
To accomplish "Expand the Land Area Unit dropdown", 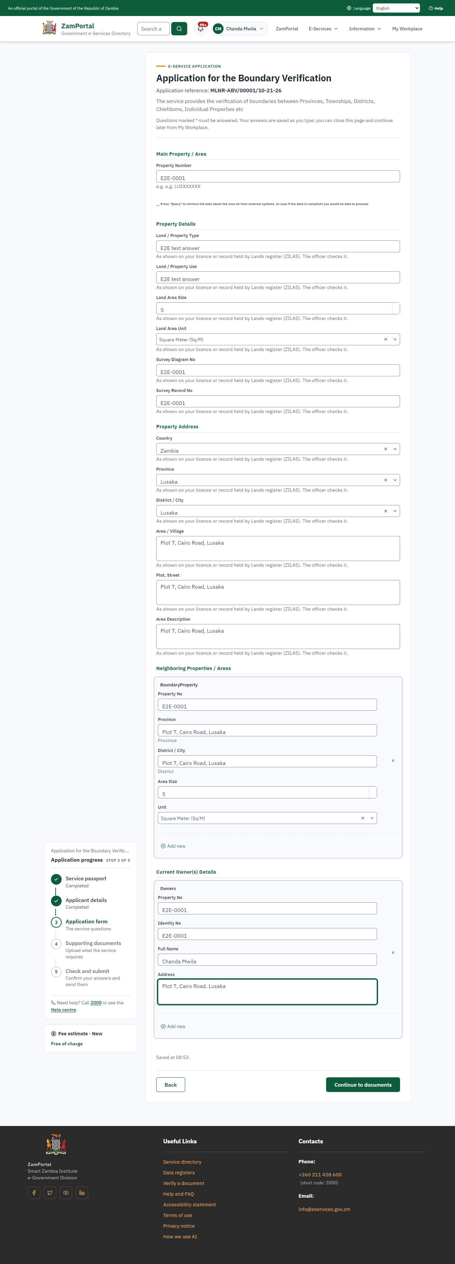I will 395,339.
